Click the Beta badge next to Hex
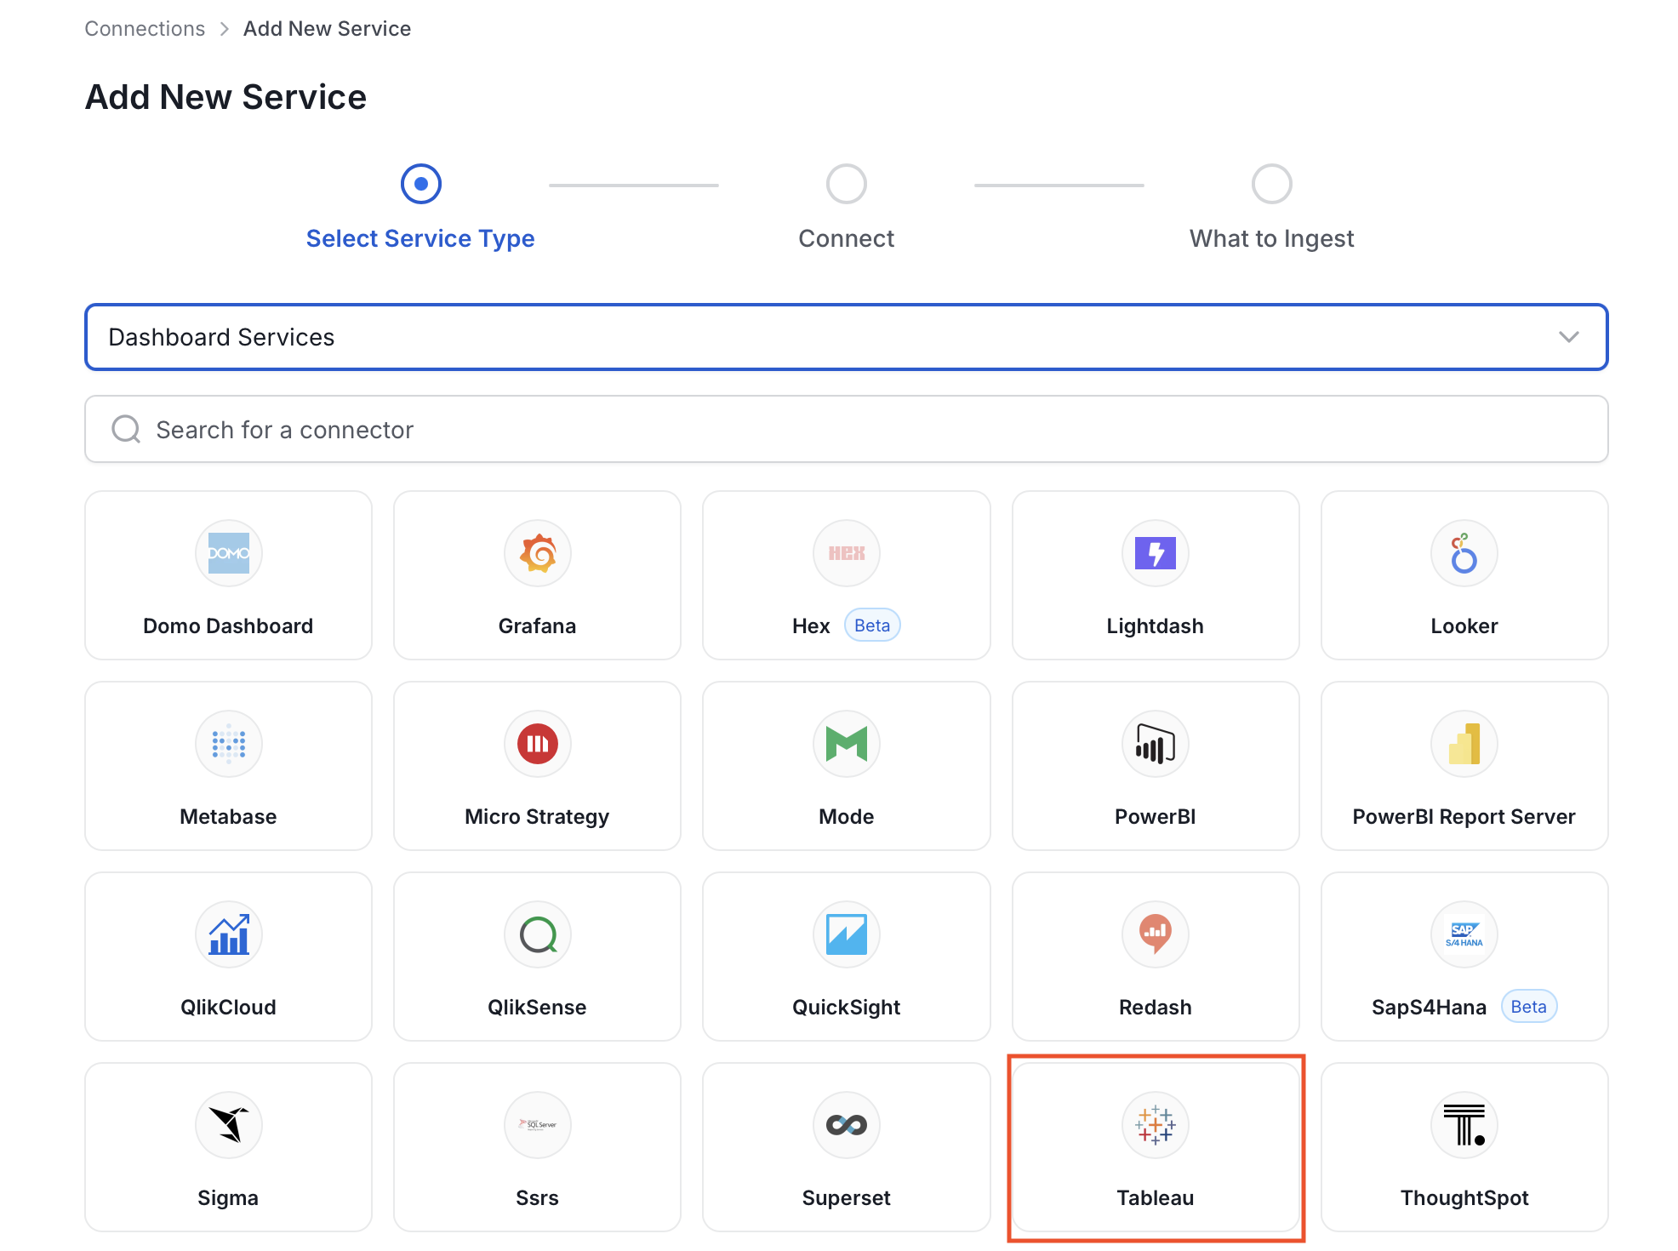The height and width of the screenshot is (1251, 1678). coord(872,625)
